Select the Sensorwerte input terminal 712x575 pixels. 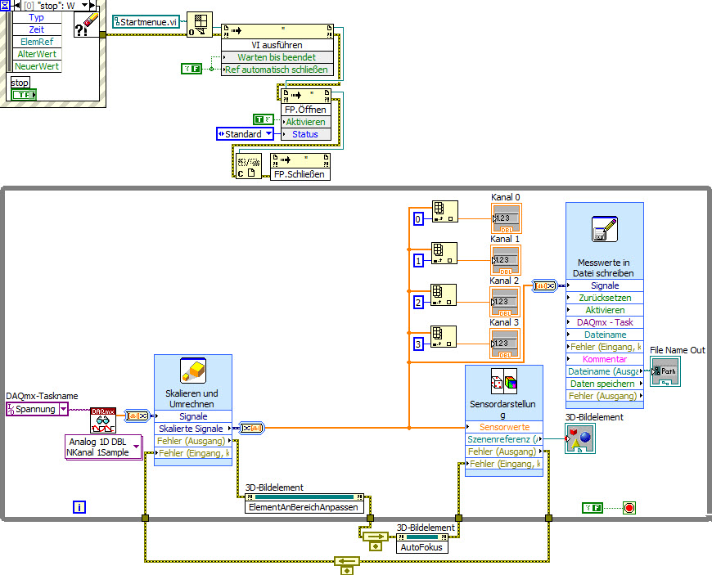click(504, 427)
